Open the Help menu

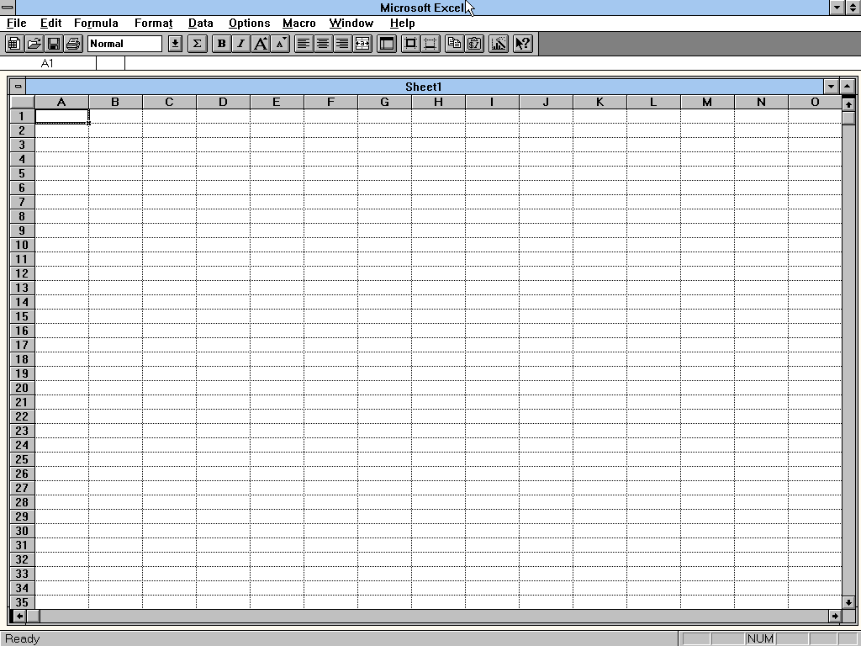402,23
